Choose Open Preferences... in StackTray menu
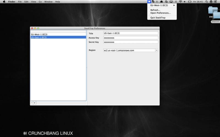The height and width of the screenshot is (137, 220). point(162,13)
